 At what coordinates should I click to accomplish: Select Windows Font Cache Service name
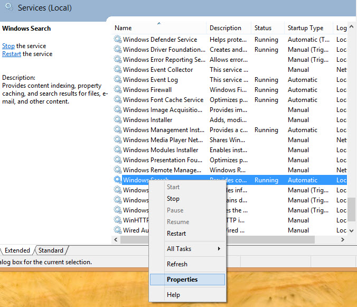tap(163, 100)
